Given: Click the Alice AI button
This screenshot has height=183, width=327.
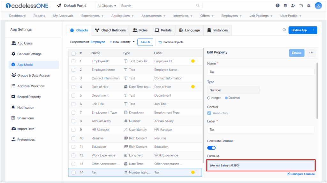Looking at the screenshot, I should 145,42.
